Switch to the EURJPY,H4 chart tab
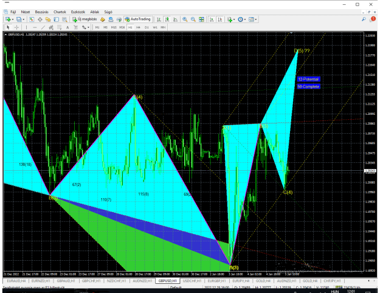This screenshot has width=380, height=293. pyautogui.click(x=241, y=281)
